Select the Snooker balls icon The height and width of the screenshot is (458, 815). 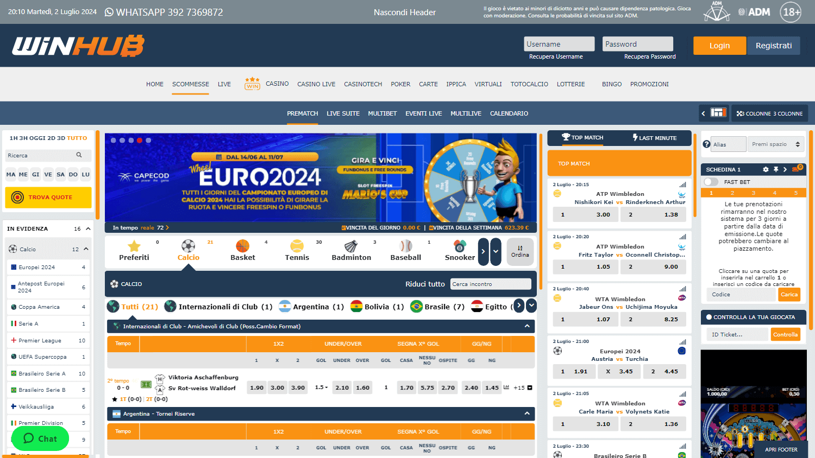point(460,246)
